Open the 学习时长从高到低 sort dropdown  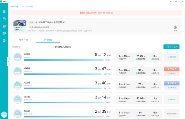69,47
